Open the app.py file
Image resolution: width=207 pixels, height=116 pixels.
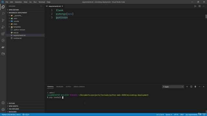tap(25, 33)
